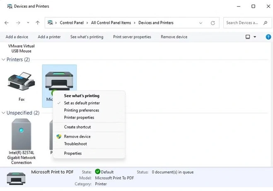The image size is (273, 191).
Task: Open the help question mark icon
Action: coord(266,37)
